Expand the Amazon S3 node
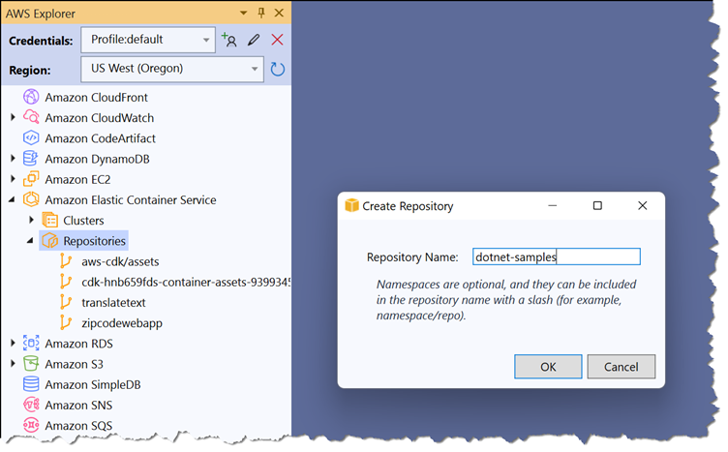 (x=13, y=363)
